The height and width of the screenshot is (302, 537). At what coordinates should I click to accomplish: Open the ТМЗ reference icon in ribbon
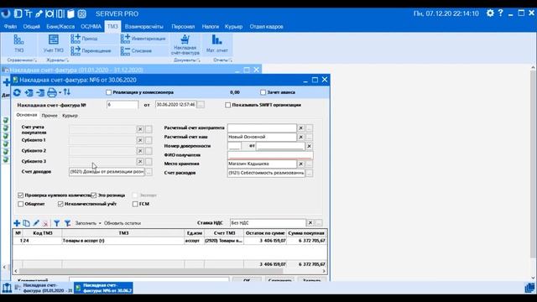coord(18,44)
